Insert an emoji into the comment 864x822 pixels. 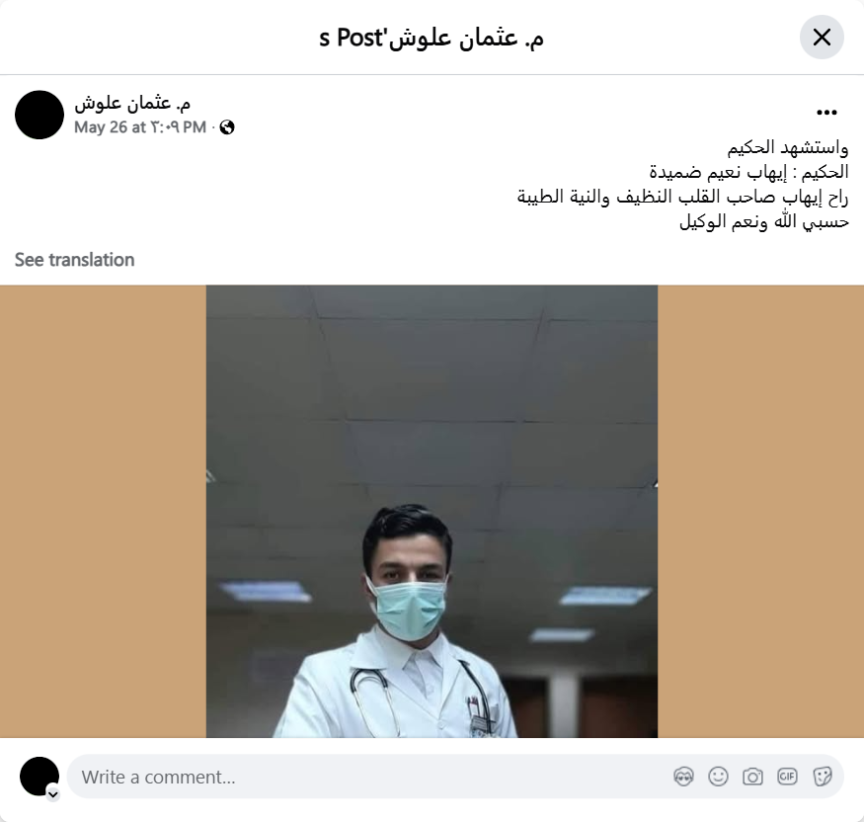[x=718, y=777]
